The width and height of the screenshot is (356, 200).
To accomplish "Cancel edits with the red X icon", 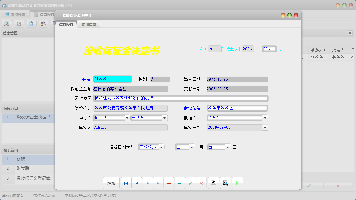I will point(201,183).
